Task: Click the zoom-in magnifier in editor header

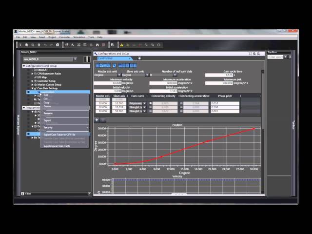Action: pyautogui.click(x=254, y=54)
